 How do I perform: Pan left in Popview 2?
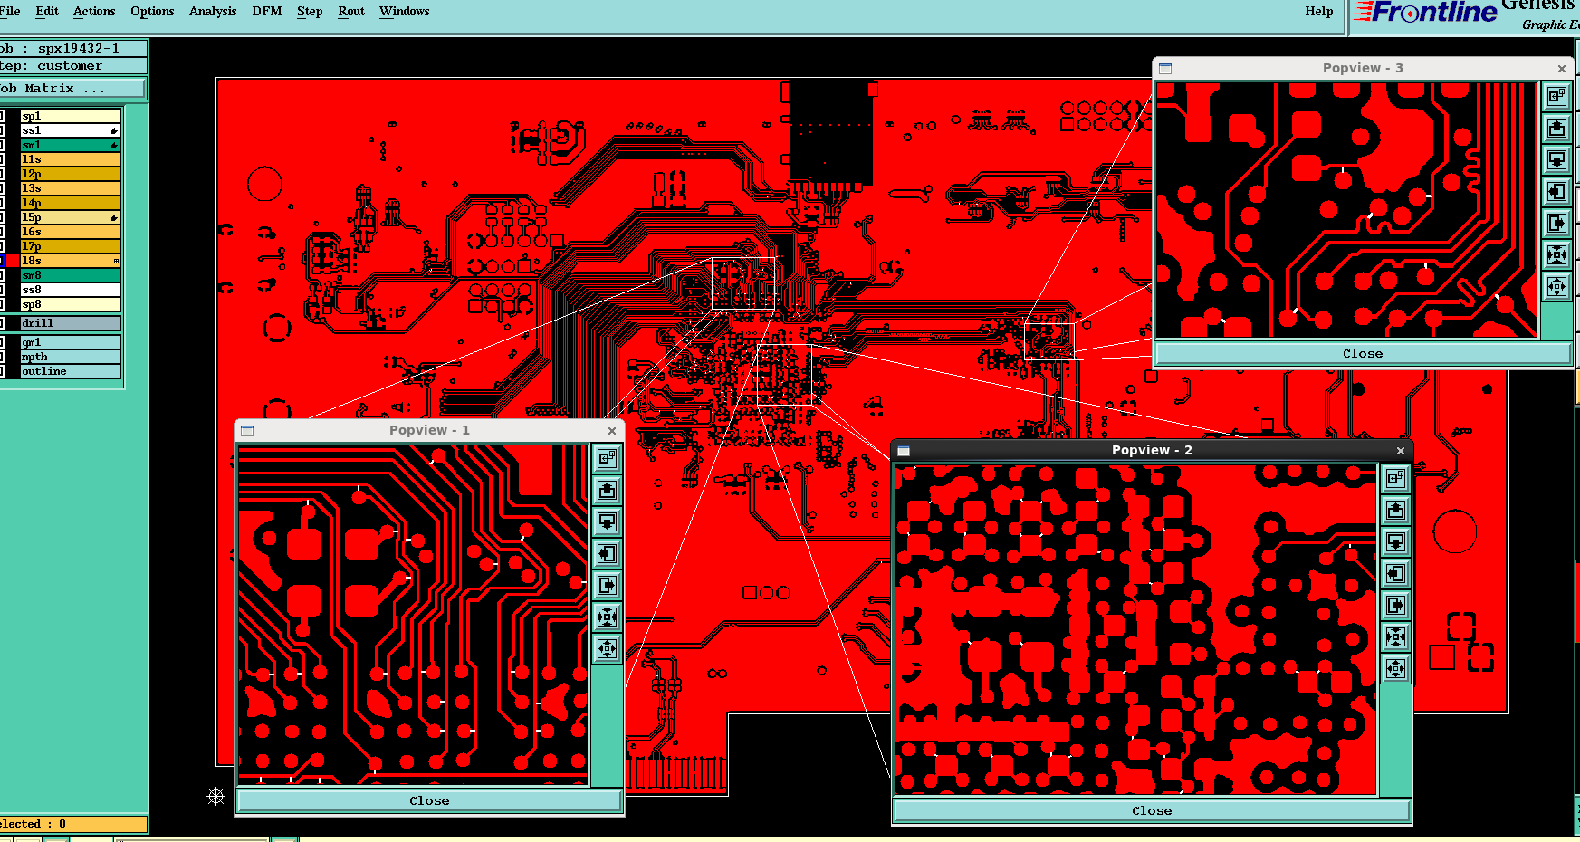[x=1395, y=574]
